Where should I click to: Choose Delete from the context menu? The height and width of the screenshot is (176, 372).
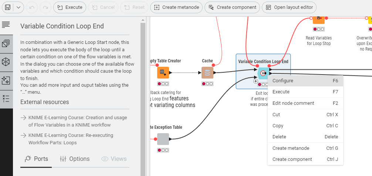305,137
